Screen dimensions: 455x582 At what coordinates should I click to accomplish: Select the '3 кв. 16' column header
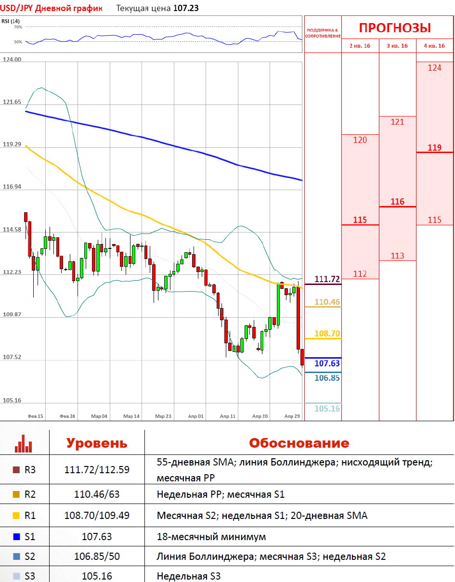(398, 46)
